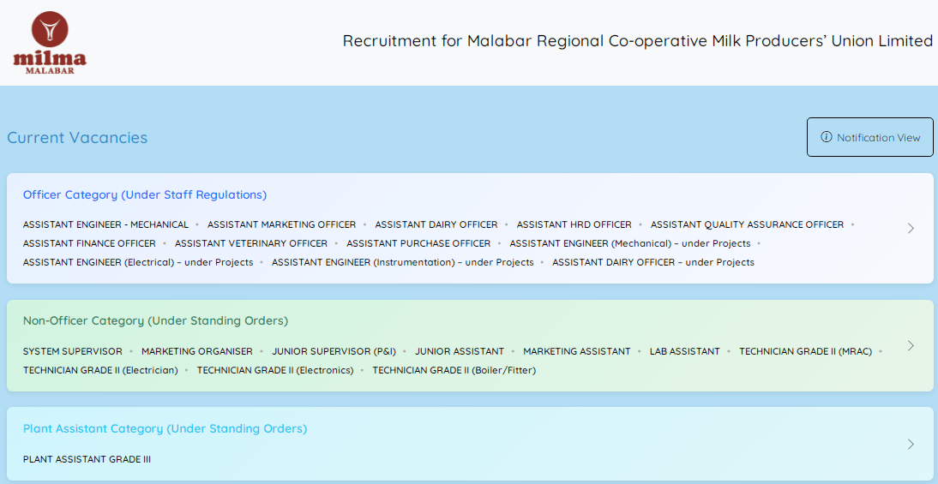Open the Notification View button
The height and width of the screenshot is (484, 938).
(869, 137)
